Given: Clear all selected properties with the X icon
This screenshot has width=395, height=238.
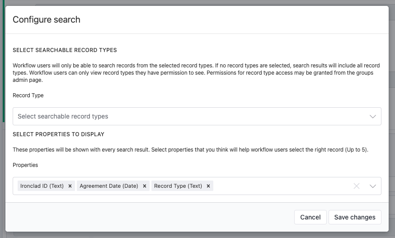Looking at the screenshot, I should (357, 186).
